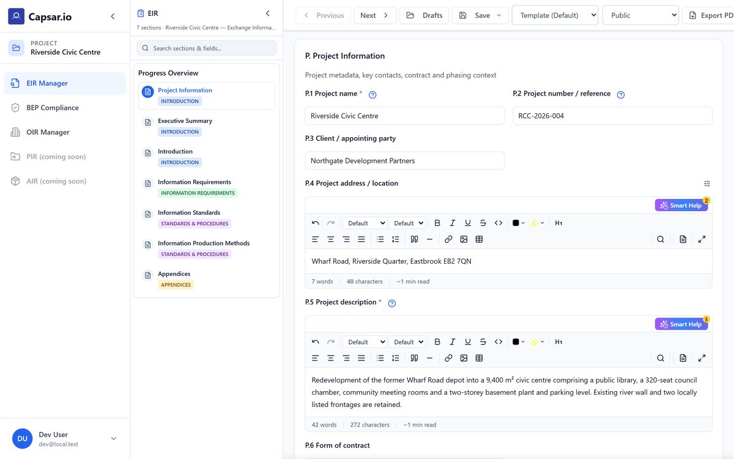Image resolution: width=734 pixels, height=459 pixels.
Task: Open the EIR Manager module
Action: click(65, 83)
